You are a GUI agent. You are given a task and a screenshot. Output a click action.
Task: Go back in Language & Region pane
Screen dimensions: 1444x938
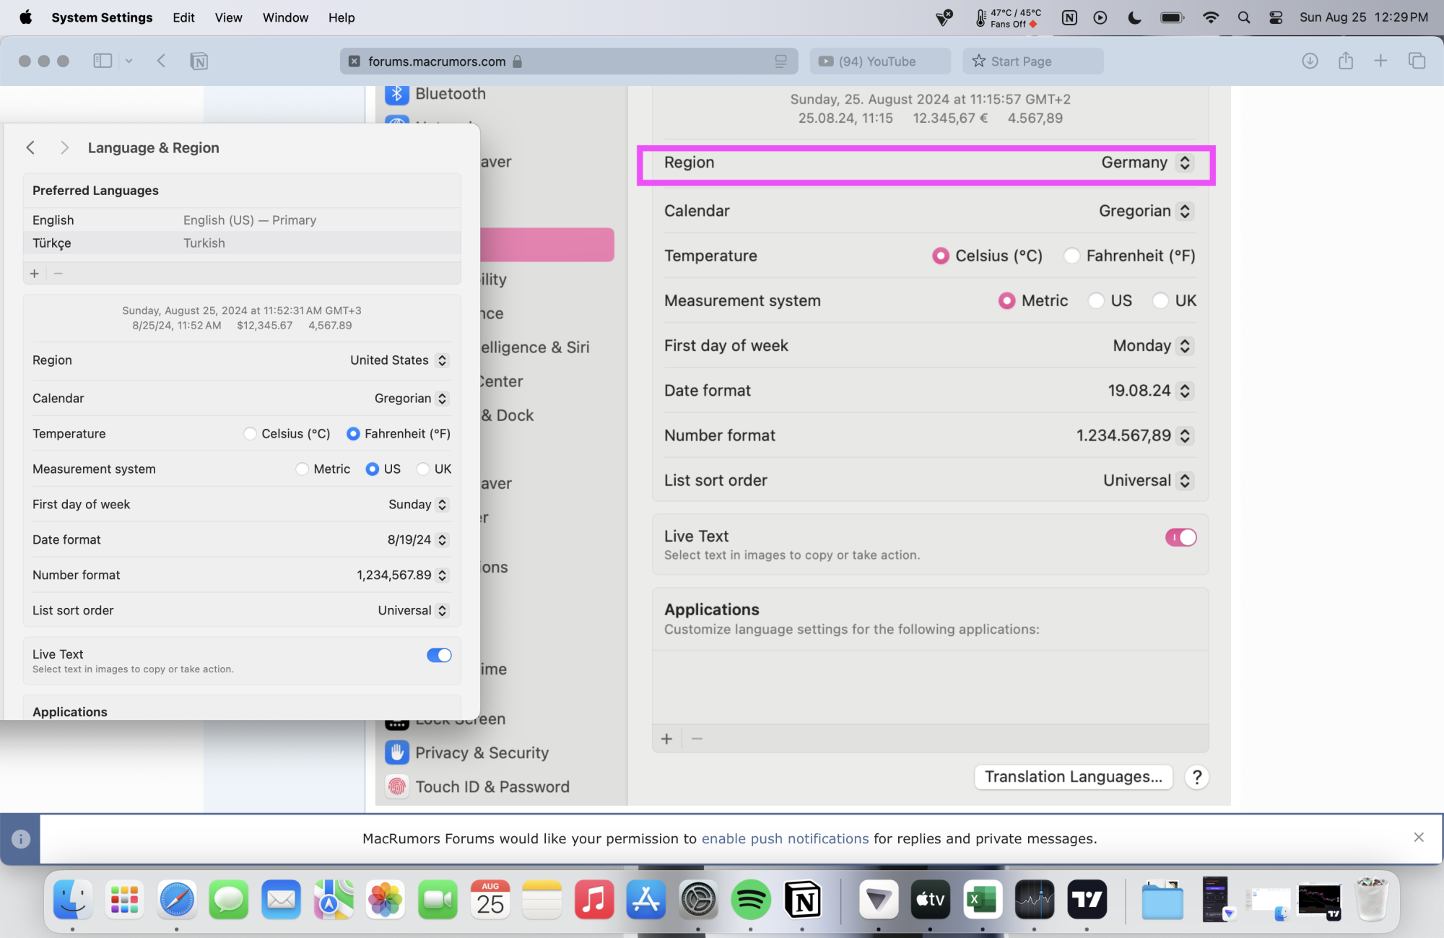[x=30, y=148]
